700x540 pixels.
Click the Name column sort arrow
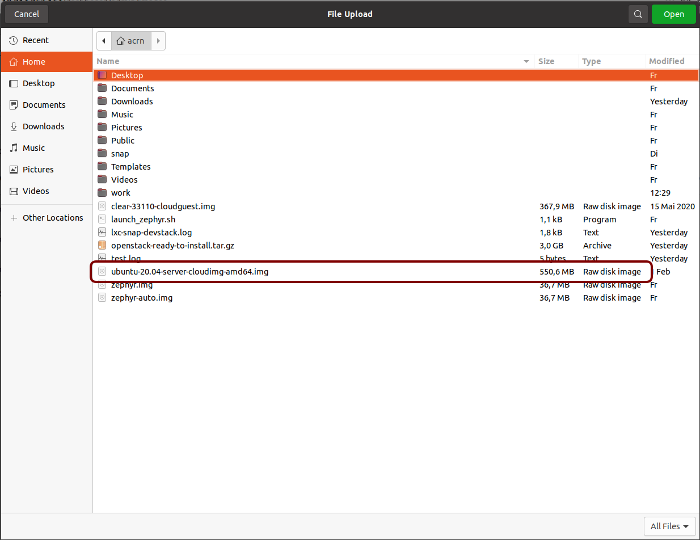pyautogui.click(x=526, y=61)
